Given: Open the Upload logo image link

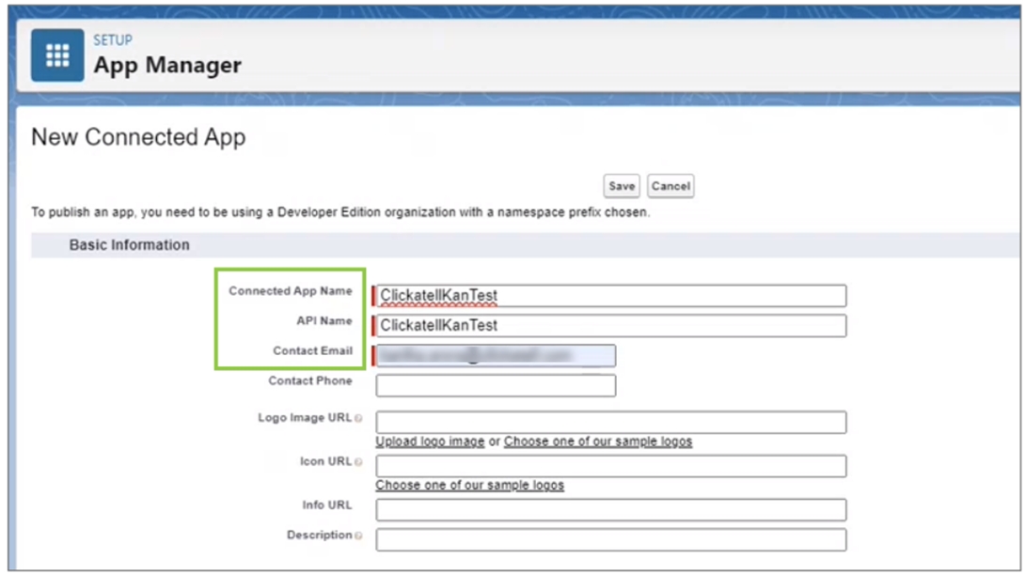Looking at the screenshot, I should tap(430, 442).
